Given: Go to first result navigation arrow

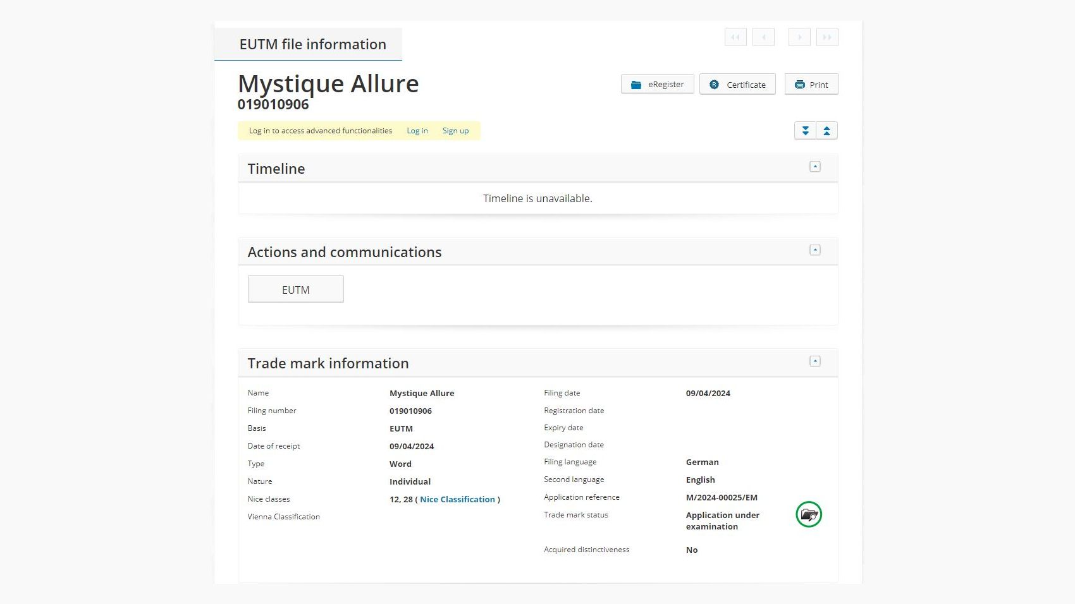Looking at the screenshot, I should pyautogui.click(x=735, y=37).
